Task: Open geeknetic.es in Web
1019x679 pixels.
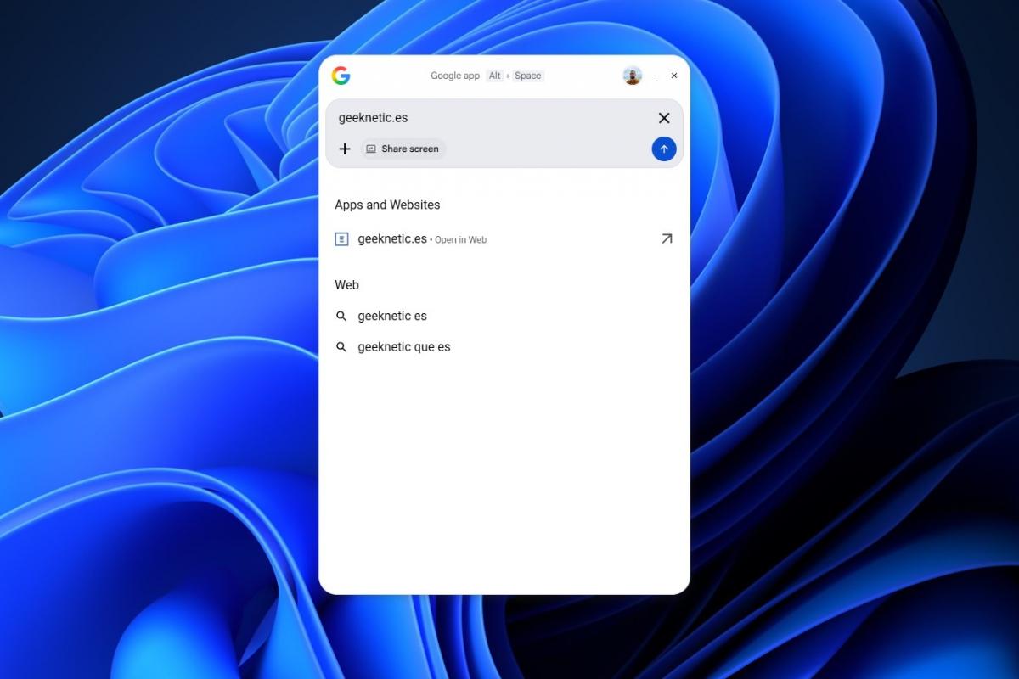Action: pyautogui.click(x=460, y=239)
